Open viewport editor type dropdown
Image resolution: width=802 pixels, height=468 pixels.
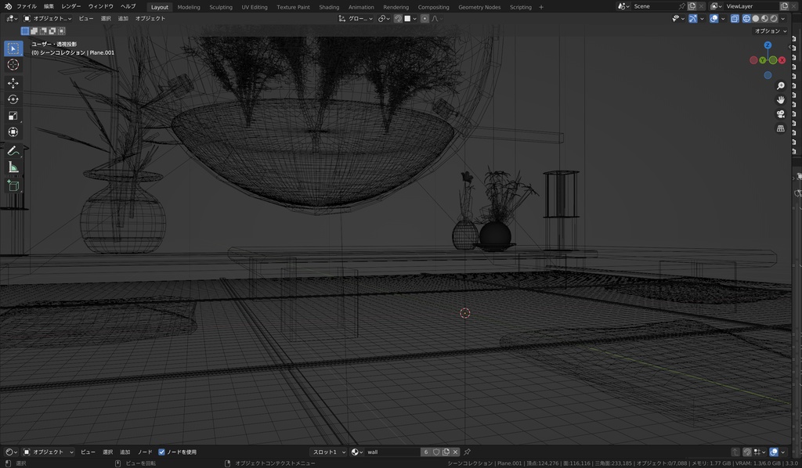[x=11, y=19]
